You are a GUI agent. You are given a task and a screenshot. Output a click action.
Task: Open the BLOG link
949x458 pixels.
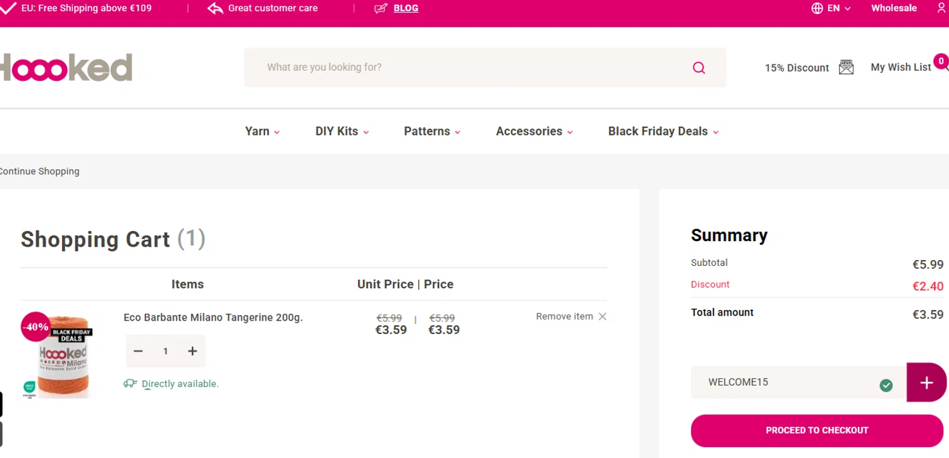(406, 8)
